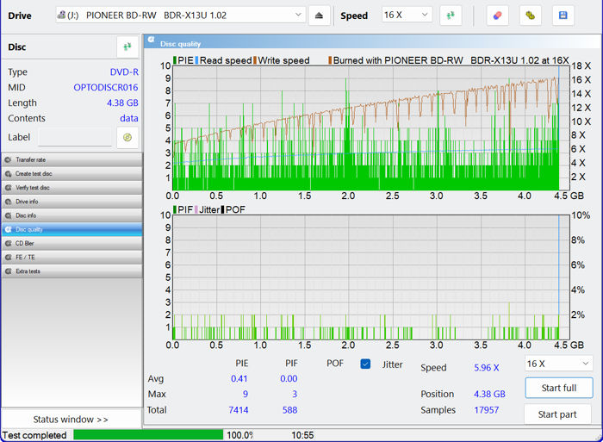The width and height of the screenshot is (603, 442).
Task: Open the CD Bler test
Action: pyautogui.click(x=71, y=243)
